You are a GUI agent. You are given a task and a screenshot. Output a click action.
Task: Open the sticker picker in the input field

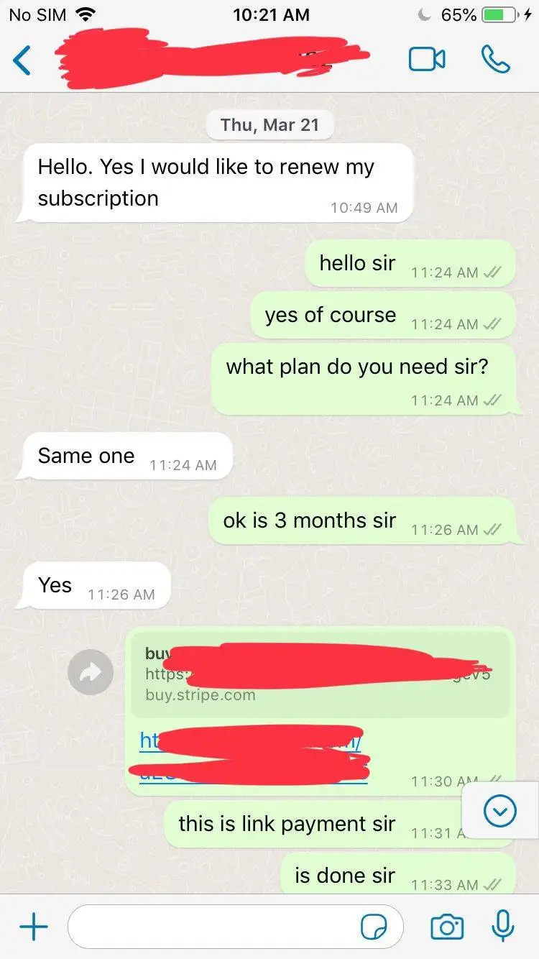point(374,927)
